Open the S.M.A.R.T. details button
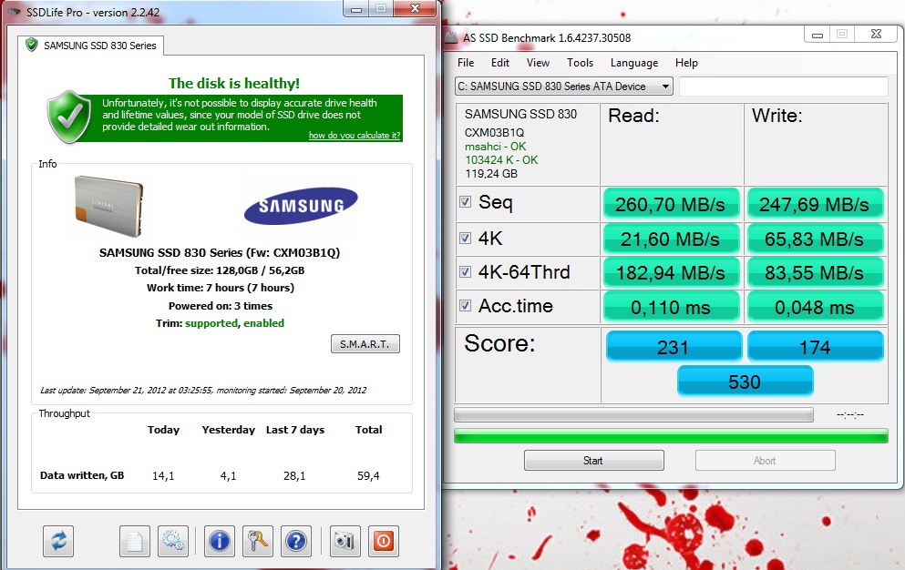Image resolution: width=905 pixels, height=570 pixels. pyautogui.click(x=365, y=344)
